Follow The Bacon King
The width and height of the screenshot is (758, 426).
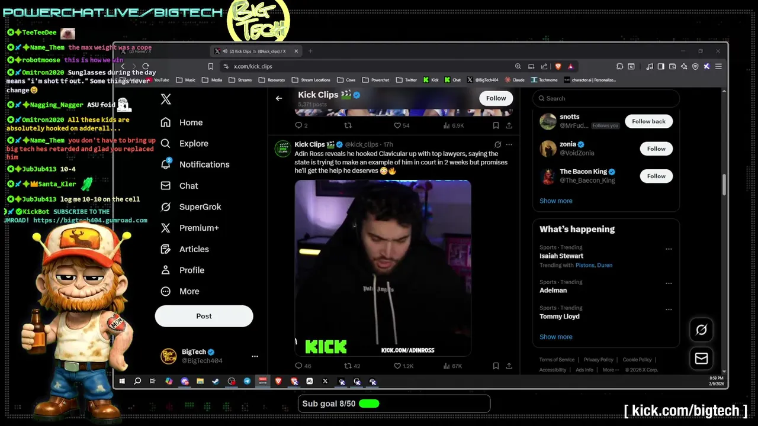656,176
